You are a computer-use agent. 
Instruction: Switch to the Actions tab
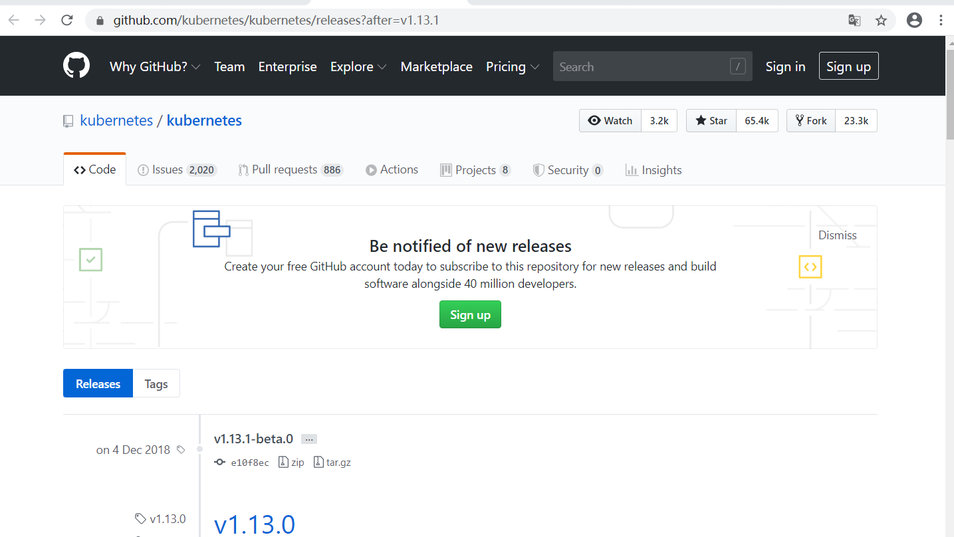[392, 169]
